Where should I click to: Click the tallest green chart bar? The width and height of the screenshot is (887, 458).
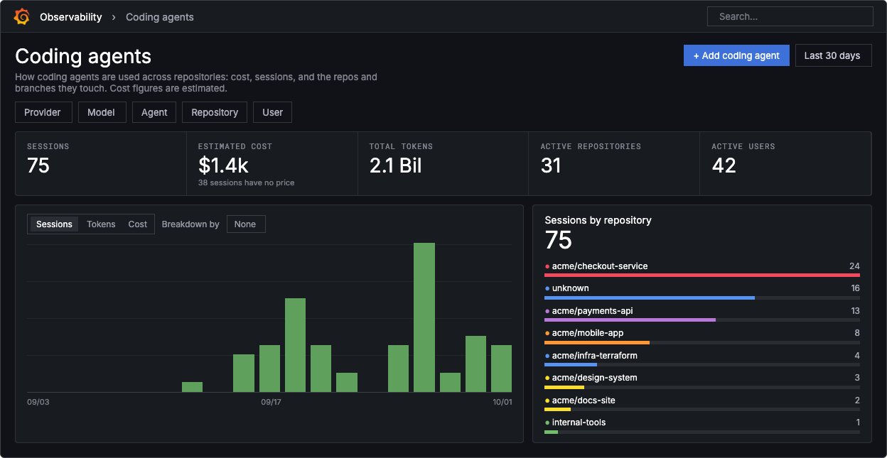424,317
